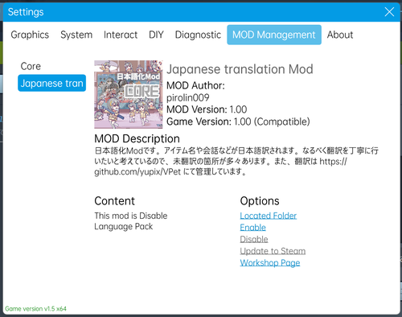The height and width of the screenshot is (317, 402).
Task: Click the Update to Steam option
Action: (x=273, y=251)
